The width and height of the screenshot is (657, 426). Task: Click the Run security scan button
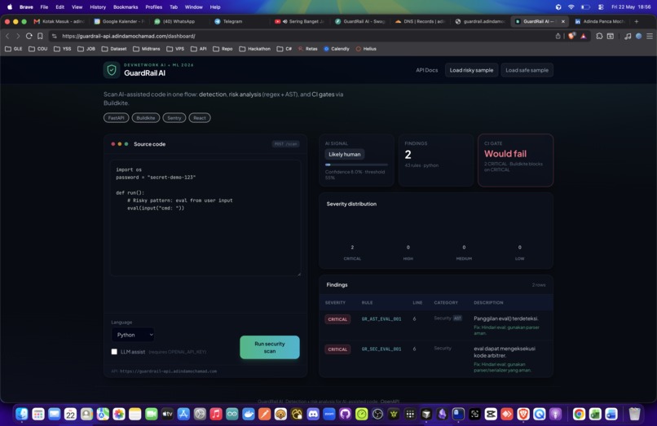(x=270, y=347)
